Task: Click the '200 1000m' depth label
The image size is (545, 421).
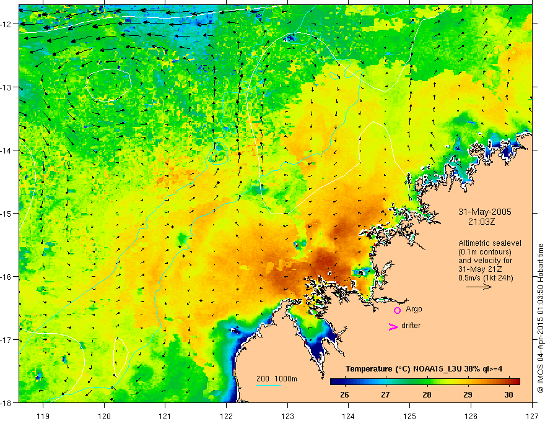Action: coord(277,379)
